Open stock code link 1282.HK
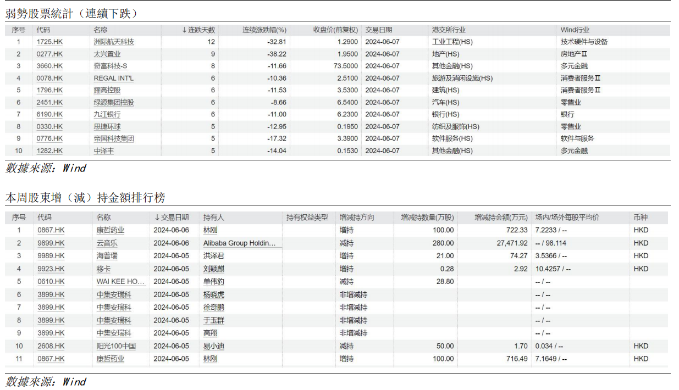This screenshot has height=390, width=679. coord(49,151)
